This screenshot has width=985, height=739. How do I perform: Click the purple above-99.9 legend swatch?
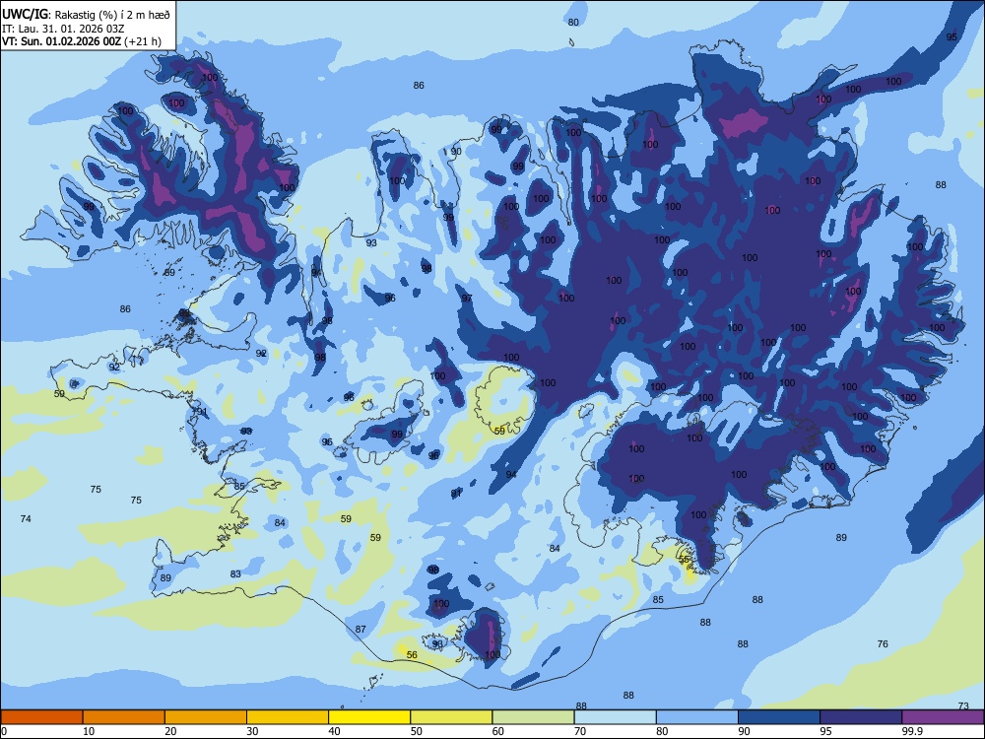(x=943, y=717)
